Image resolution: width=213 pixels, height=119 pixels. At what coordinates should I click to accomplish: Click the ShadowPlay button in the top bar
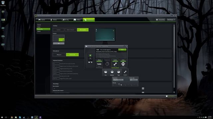160,20
